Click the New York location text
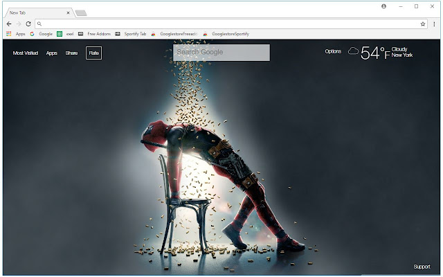This screenshot has height=277, width=443. coord(402,55)
